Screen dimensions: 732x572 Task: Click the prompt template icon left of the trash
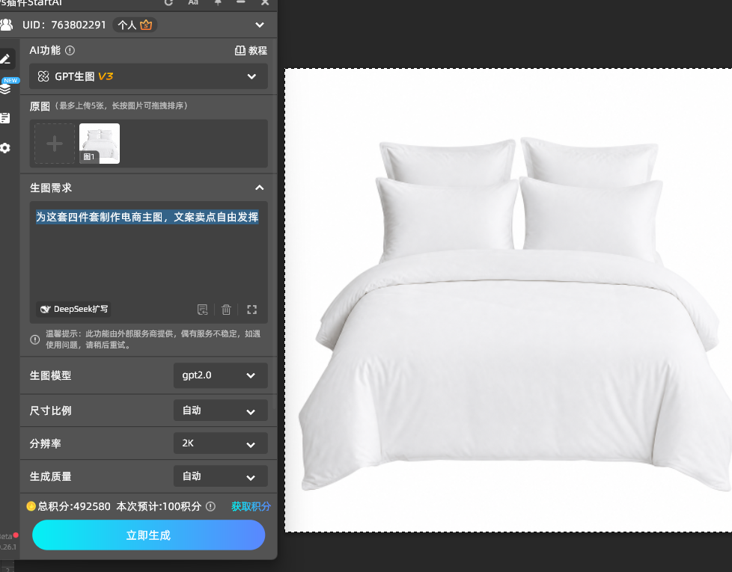(x=202, y=310)
